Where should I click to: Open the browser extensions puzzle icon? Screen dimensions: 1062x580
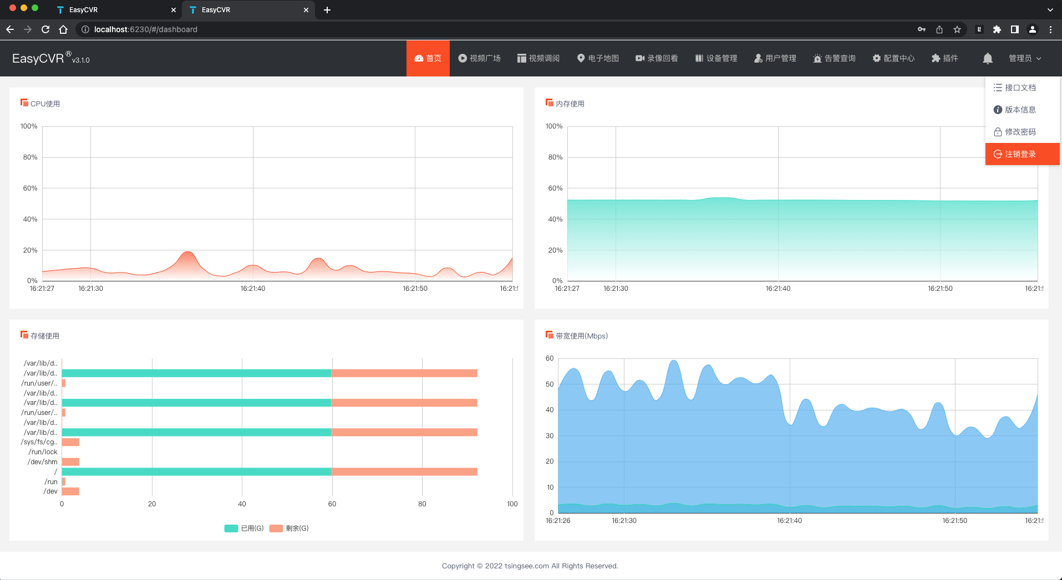997,29
